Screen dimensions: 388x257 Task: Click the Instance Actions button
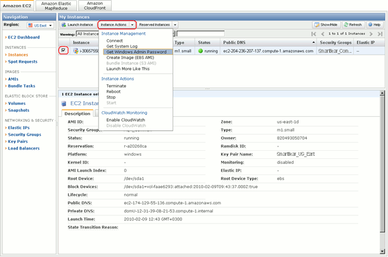(x=114, y=25)
